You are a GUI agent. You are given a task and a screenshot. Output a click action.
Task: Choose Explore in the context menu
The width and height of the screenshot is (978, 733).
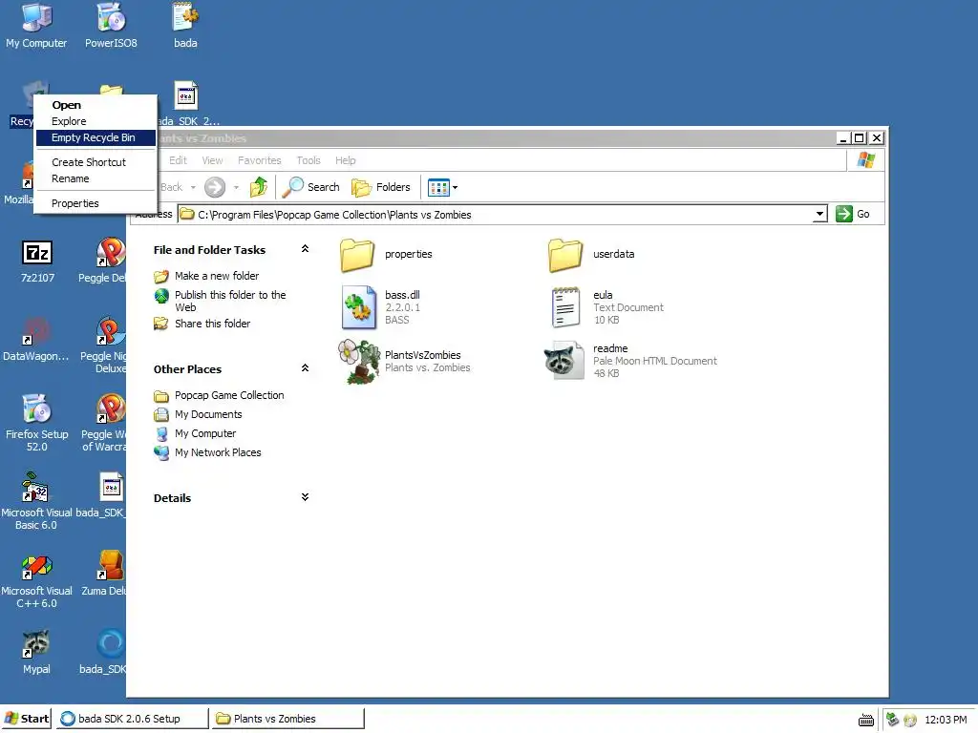(x=96, y=121)
